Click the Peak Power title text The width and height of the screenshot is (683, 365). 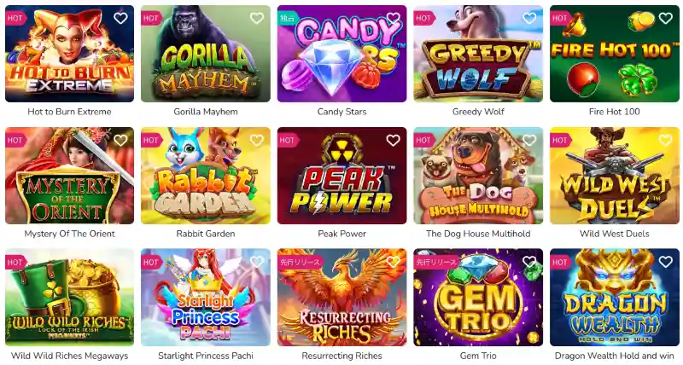[x=342, y=234]
